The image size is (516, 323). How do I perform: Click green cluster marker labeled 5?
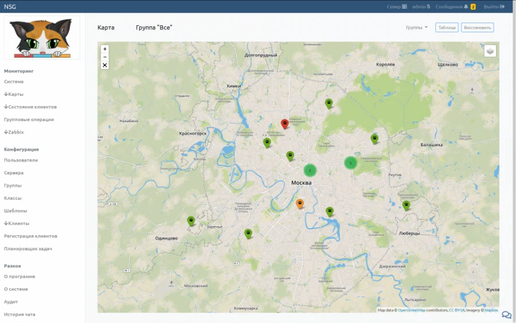(x=350, y=163)
